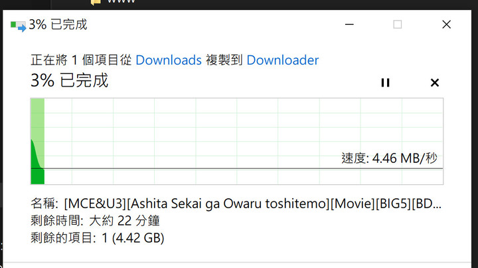Select the 名稱 file name text line

coord(236,203)
